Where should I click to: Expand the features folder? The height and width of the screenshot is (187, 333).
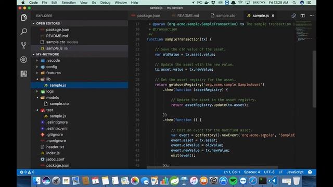click(x=37, y=73)
